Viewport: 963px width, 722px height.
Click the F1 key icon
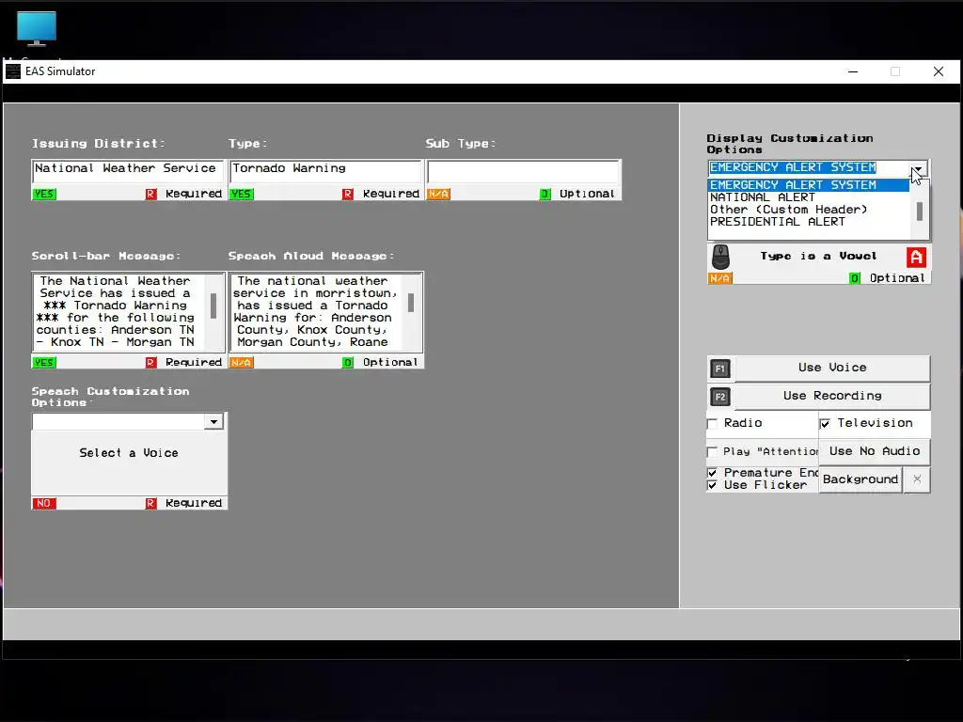[x=719, y=369]
